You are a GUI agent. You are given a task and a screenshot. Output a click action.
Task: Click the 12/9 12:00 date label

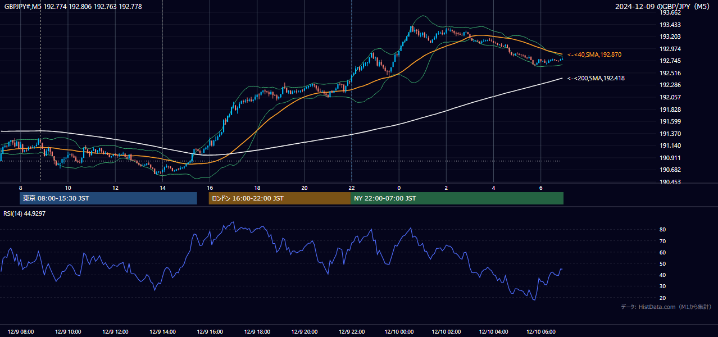pyautogui.click(x=115, y=331)
